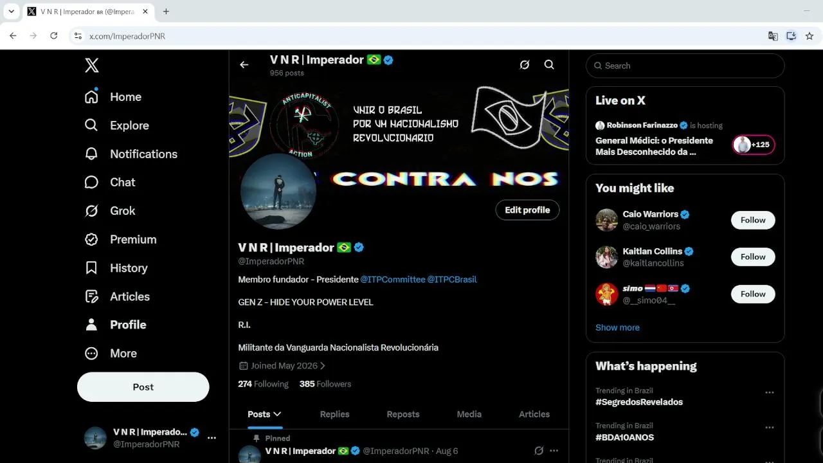Open General Médici live broadcast title
Viewport: 823px width, 463px height.
[654, 146]
